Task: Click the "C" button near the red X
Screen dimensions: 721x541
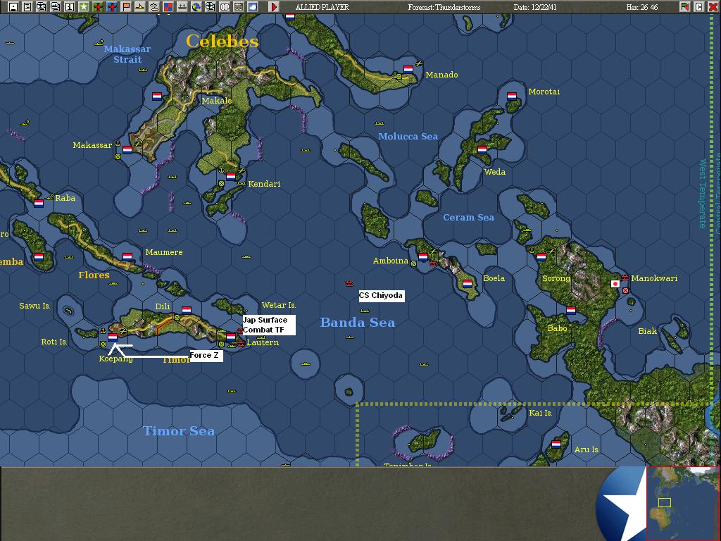Action: [x=698, y=6]
